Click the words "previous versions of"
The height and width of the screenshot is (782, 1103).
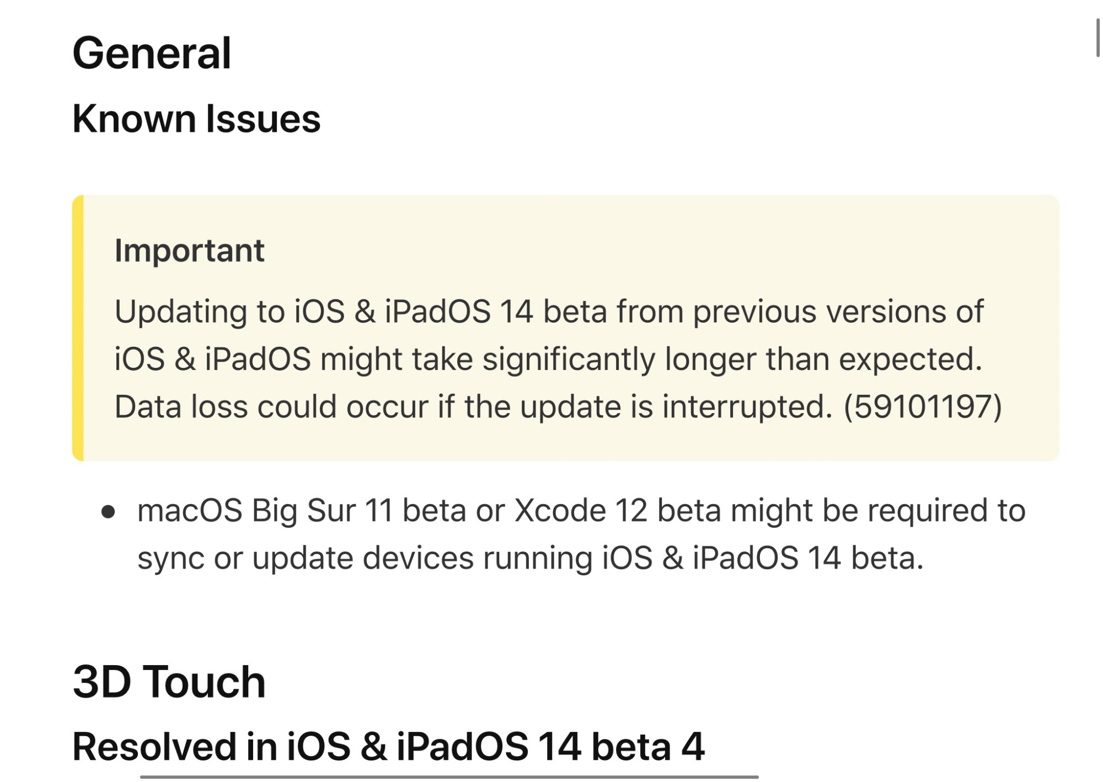[838, 312]
